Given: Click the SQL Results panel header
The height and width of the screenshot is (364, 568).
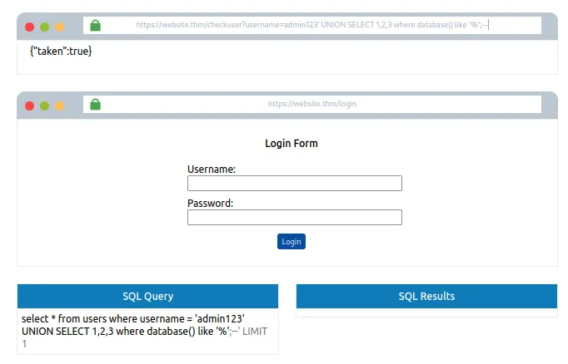Looking at the screenshot, I should click(x=426, y=296).
